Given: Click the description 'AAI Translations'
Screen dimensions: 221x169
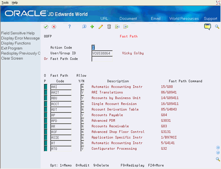Looking at the screenshot, I should [107, 92].
